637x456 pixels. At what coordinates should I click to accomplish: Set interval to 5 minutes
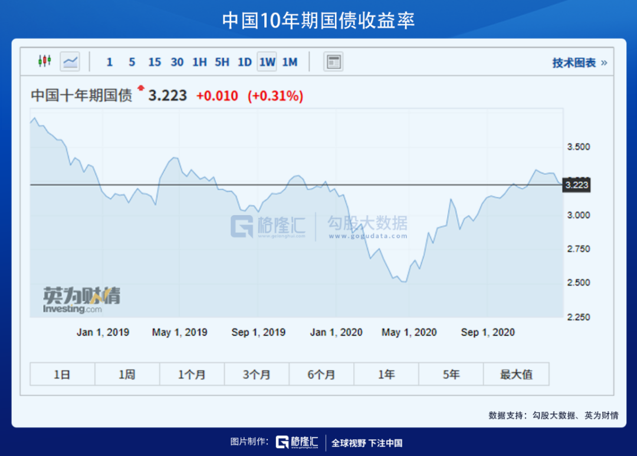pos(132,62)
